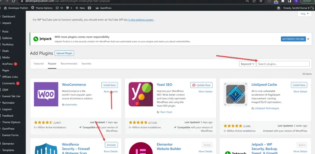Bookmark this page with the star icon
This screenshot has height=154, width=315.
(261, 1)
